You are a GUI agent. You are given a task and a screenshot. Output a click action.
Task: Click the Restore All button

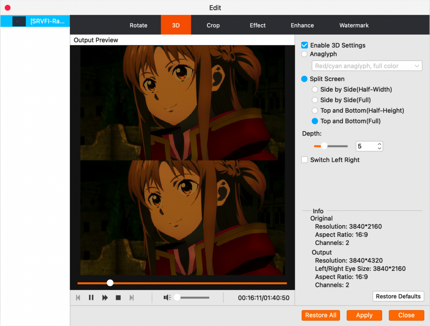click(321, 315)
